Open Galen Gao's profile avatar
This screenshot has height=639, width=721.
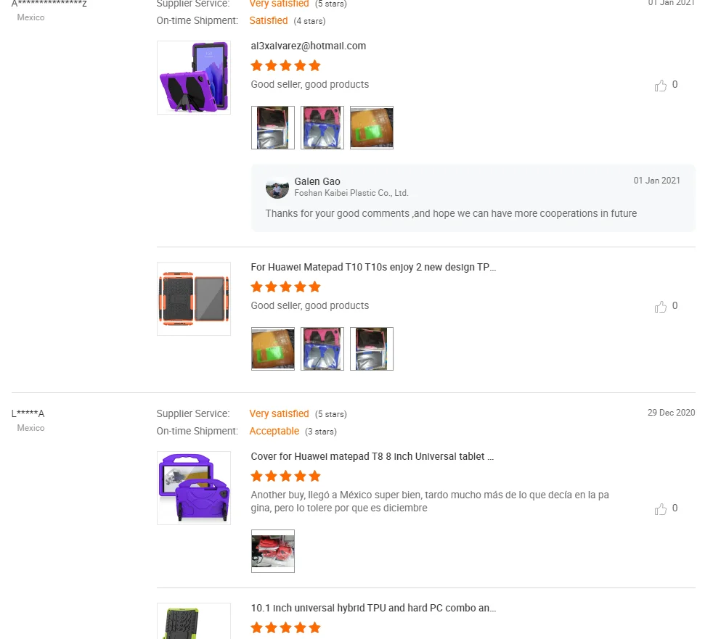[x=277, y=187]
